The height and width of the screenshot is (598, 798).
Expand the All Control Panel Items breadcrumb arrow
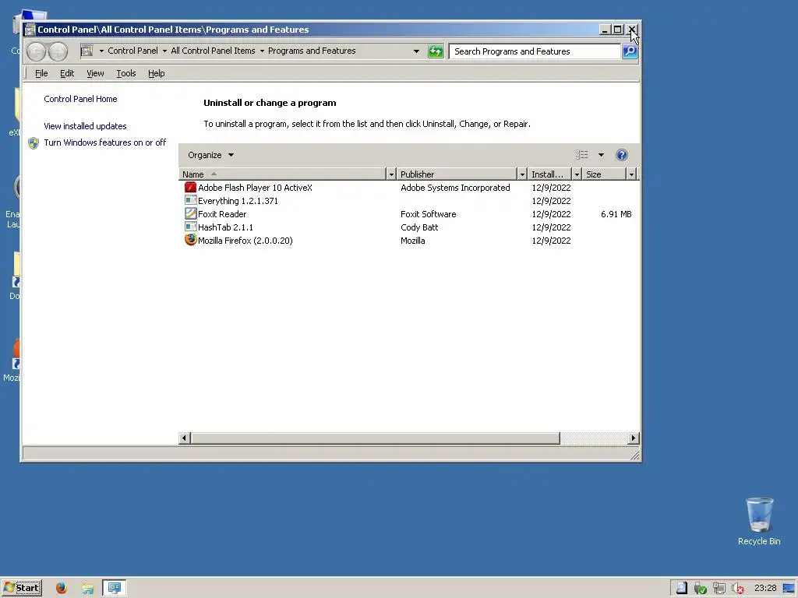(x=262, y=51)
